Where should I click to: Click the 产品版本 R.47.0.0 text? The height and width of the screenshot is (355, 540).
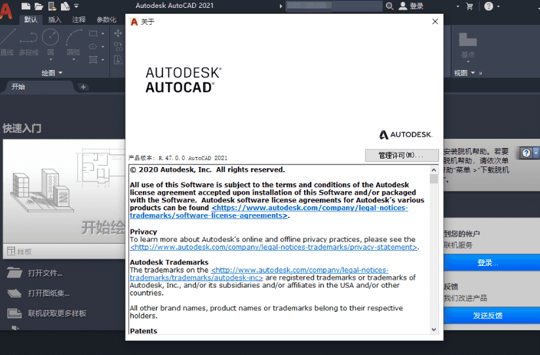click(x=178, y=158)
